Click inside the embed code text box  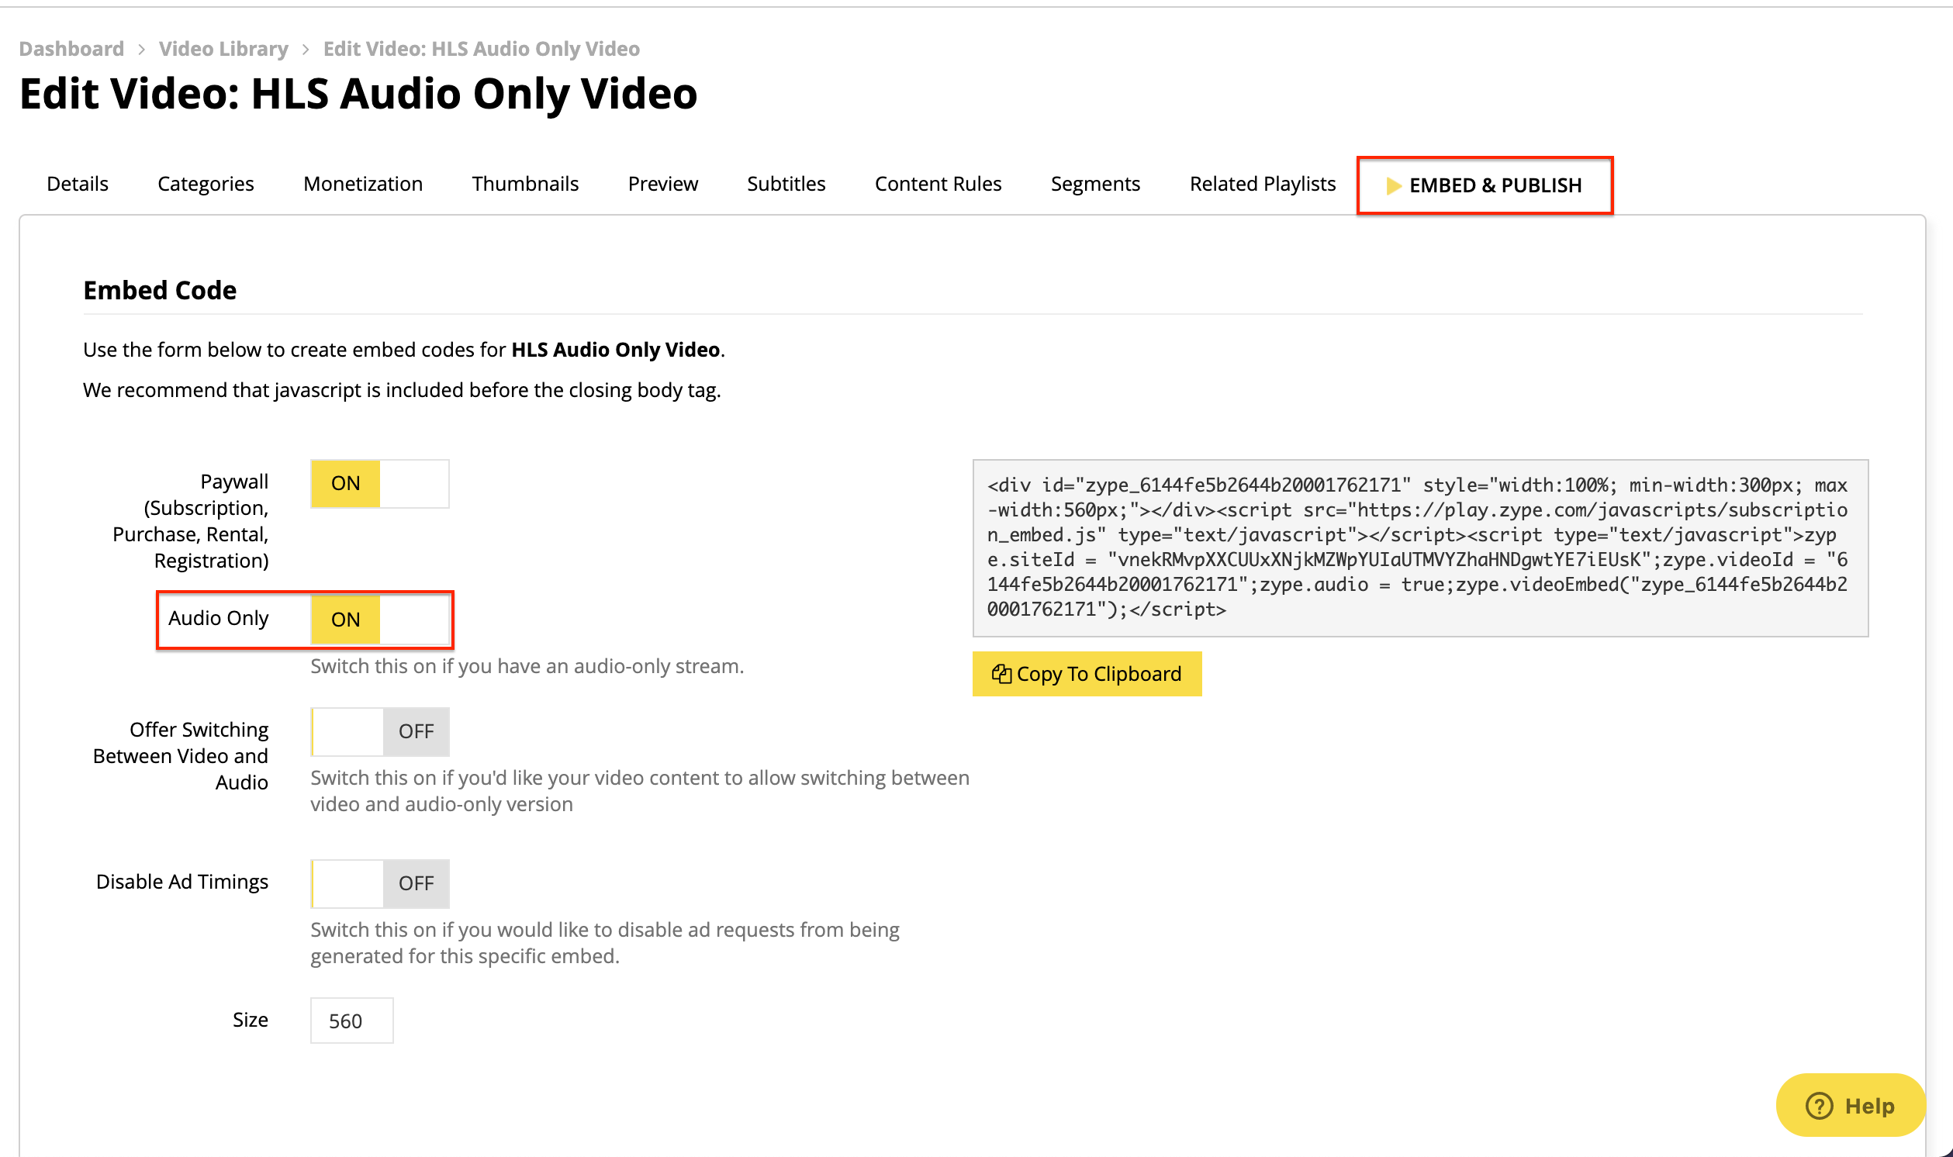pyautogui.click(x=1420, y=548)
